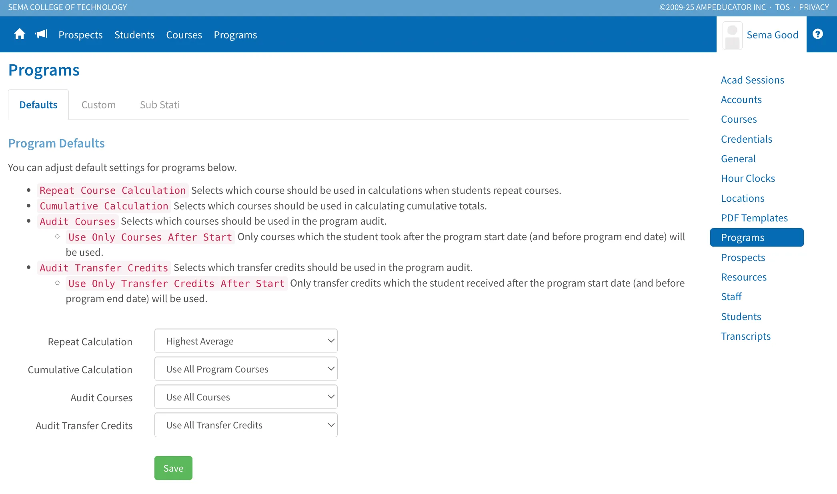837x494 pixels.
Task: Open the TOS link
Action: coord(783,7)
